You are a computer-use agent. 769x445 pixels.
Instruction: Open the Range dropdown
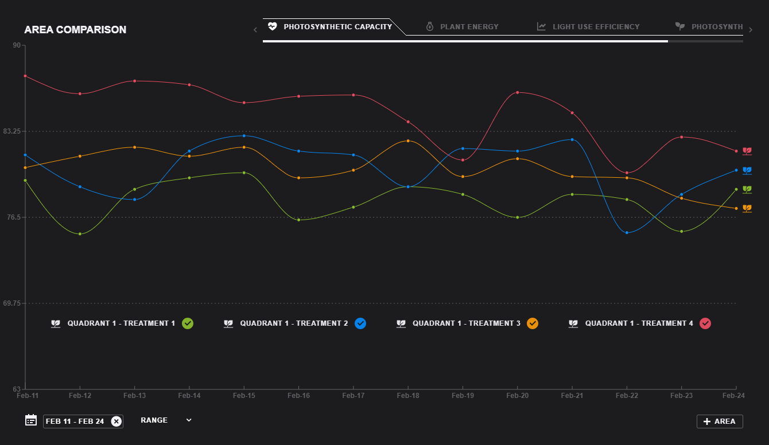click(x=166, y=420)
